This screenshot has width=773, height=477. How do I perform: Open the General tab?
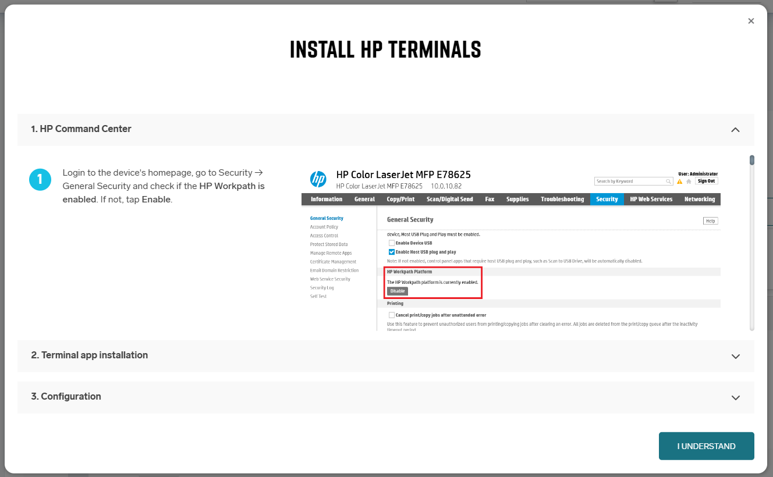tap(364, 199)
